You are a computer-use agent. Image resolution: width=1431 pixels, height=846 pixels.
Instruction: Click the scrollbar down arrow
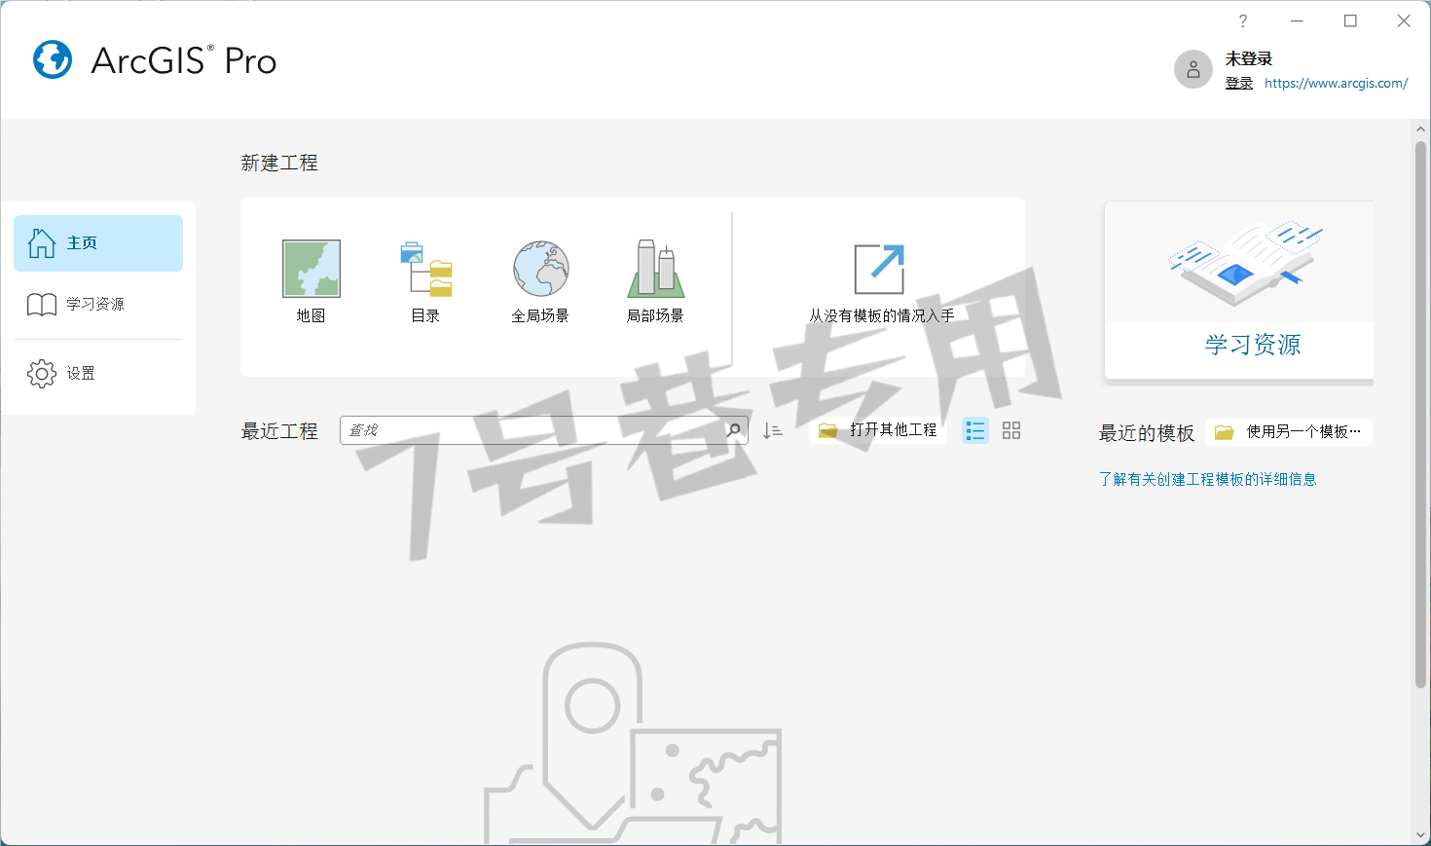[x=1420, y=835]
